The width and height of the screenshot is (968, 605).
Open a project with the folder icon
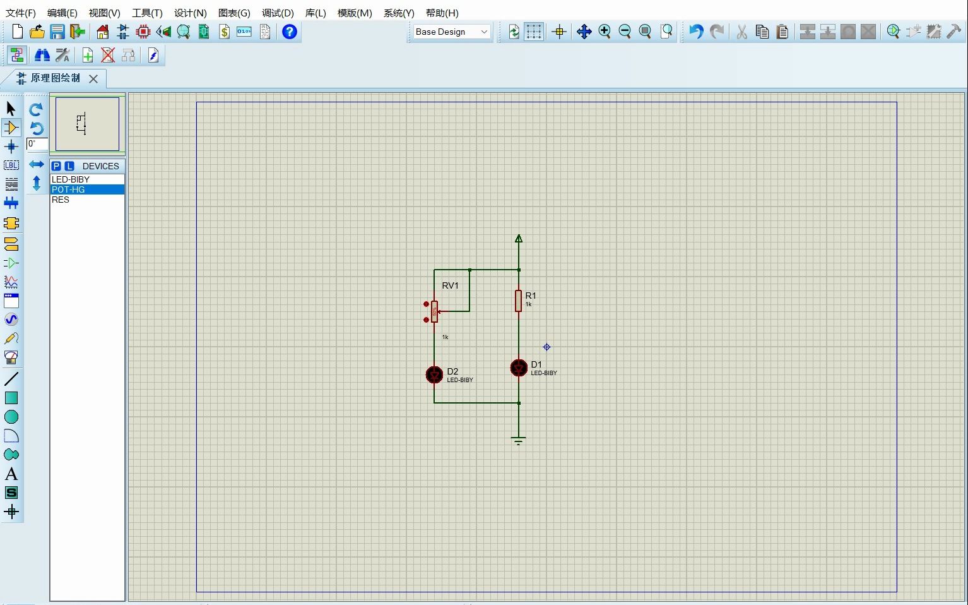(37, 32)
